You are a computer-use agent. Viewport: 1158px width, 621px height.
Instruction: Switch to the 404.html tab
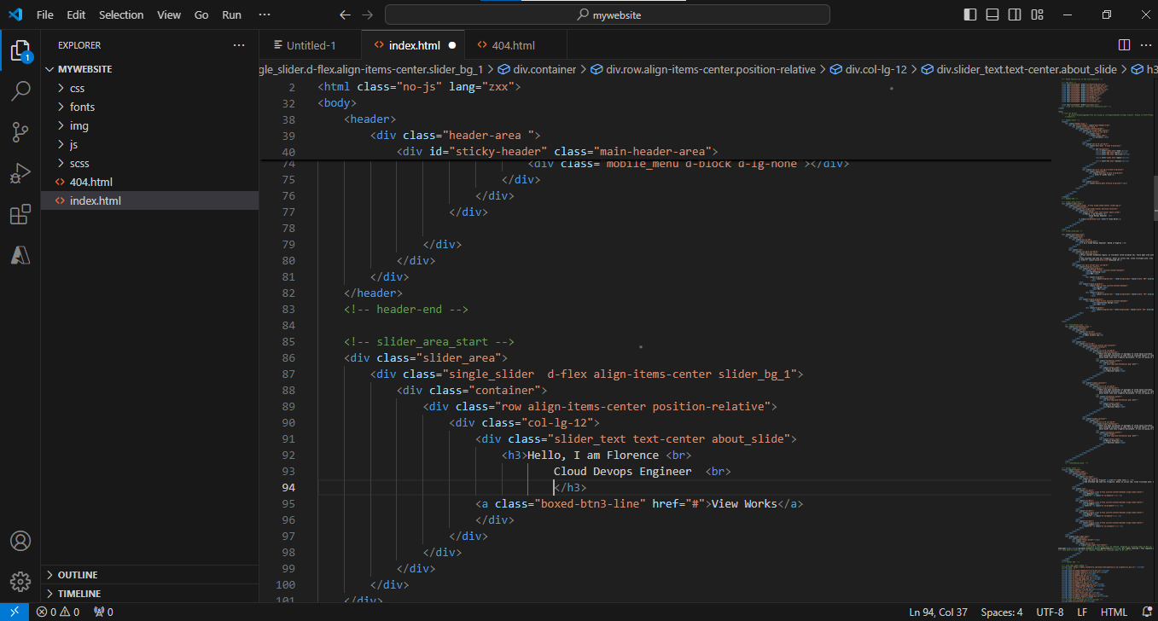513,45
